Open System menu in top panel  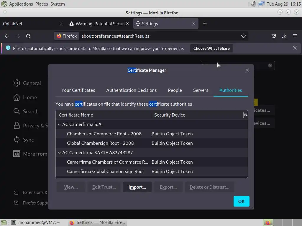(x=58, y=4)
